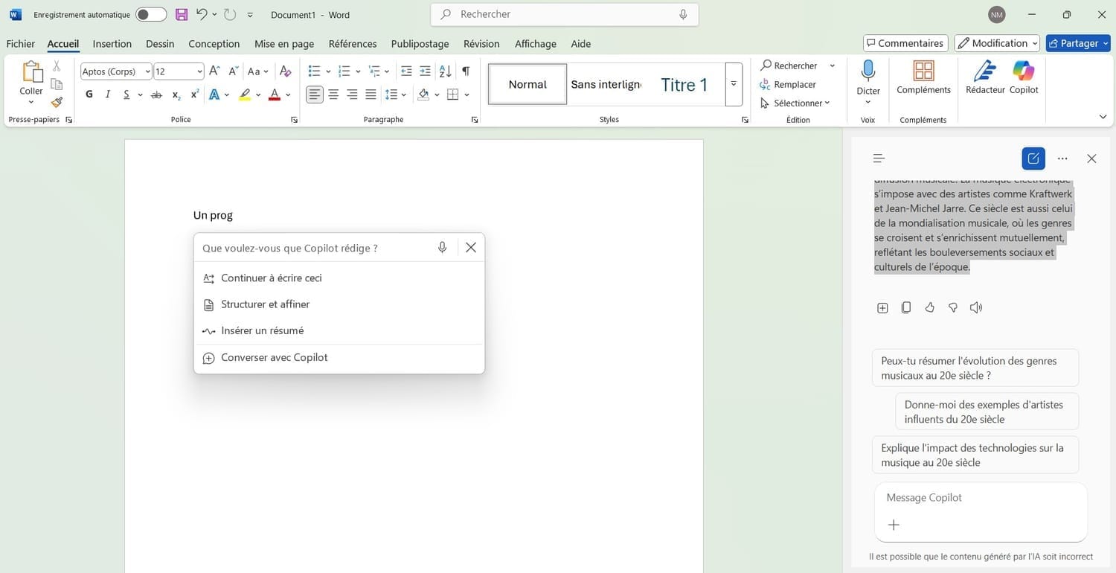
Task: Choose the artists examples suggestion
Action: pos(987,412)
